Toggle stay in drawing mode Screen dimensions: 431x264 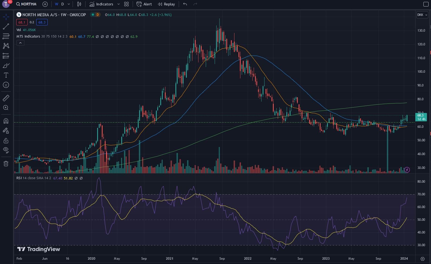pyautogui.click(x=6, y=131)
